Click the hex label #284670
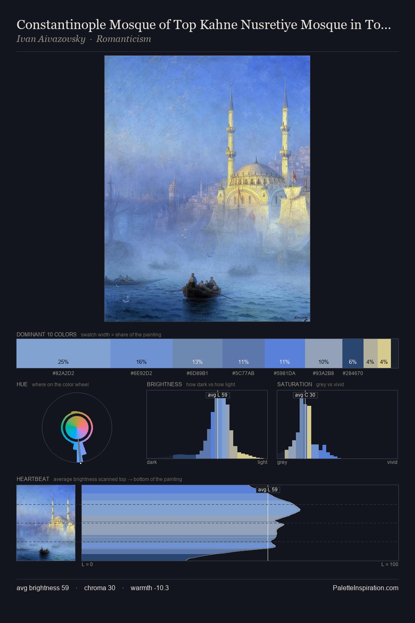415x623 pixels. point(353,373)
